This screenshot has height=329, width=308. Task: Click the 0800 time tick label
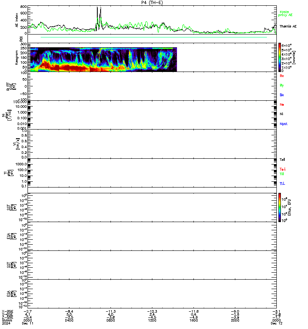[x=110, y=320]
